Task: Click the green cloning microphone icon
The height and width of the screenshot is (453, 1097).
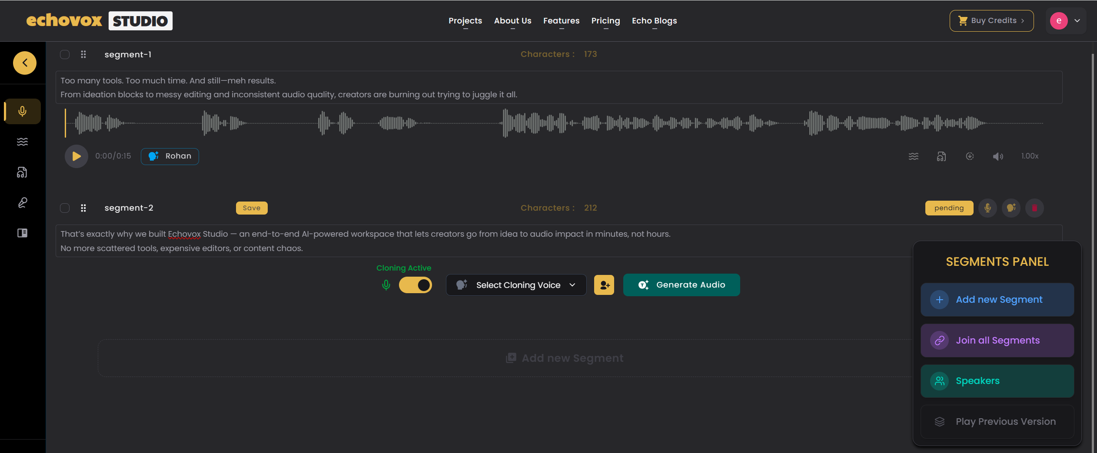Action: point(386,285)
